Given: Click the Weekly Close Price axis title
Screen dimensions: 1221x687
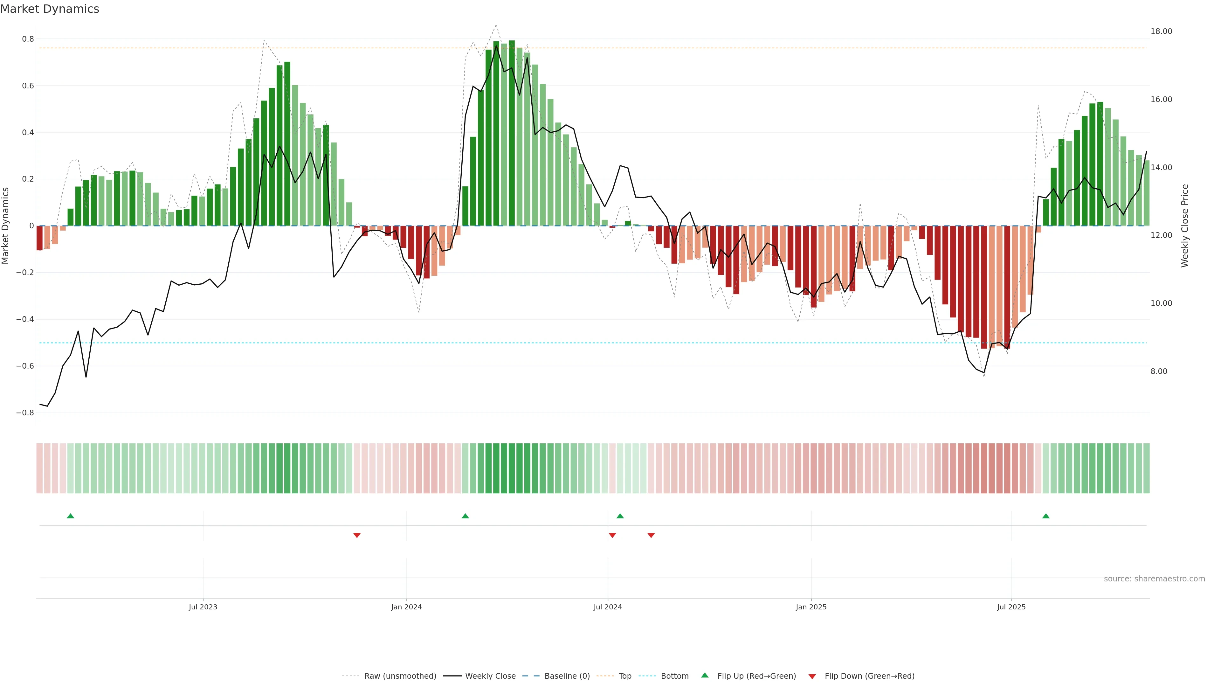Looking at the screenshot, I should point(1185,226).
